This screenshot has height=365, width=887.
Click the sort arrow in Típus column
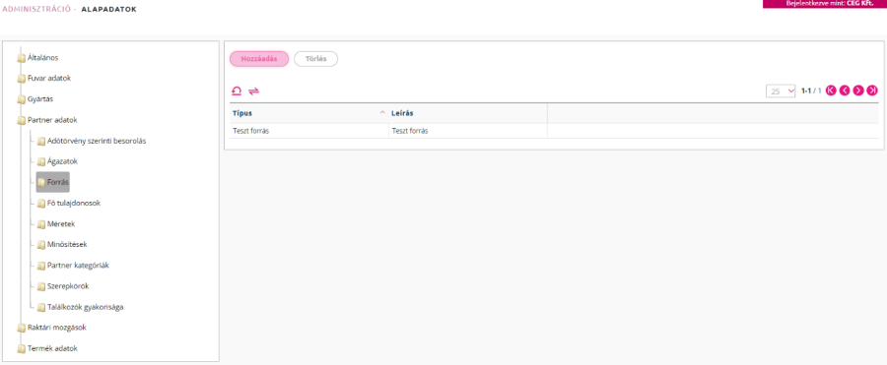pyautogui.click(x=383, y=113)
